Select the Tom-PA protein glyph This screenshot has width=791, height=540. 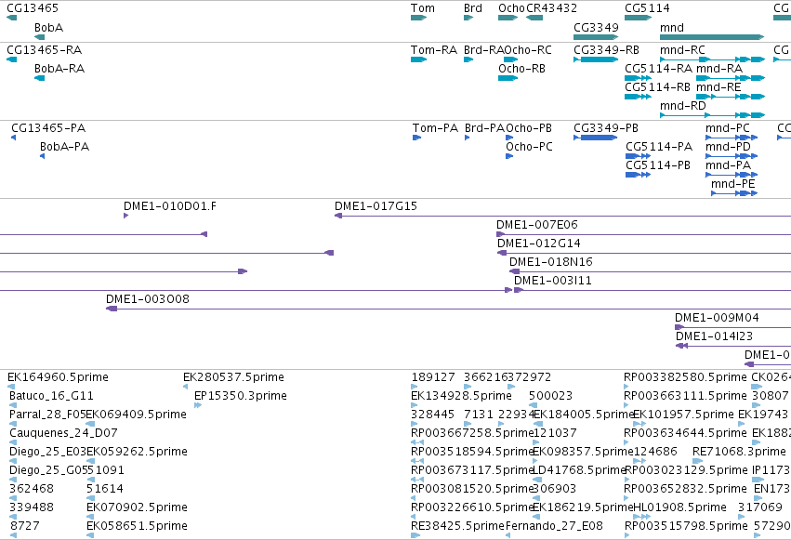[416, 138]
